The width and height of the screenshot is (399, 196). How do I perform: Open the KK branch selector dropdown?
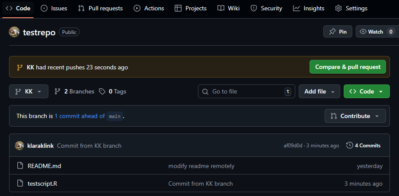[29, 91]
